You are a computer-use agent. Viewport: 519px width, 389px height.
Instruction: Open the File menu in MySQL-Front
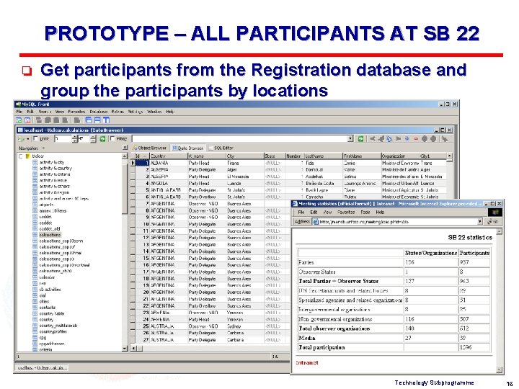pos(19,112)
